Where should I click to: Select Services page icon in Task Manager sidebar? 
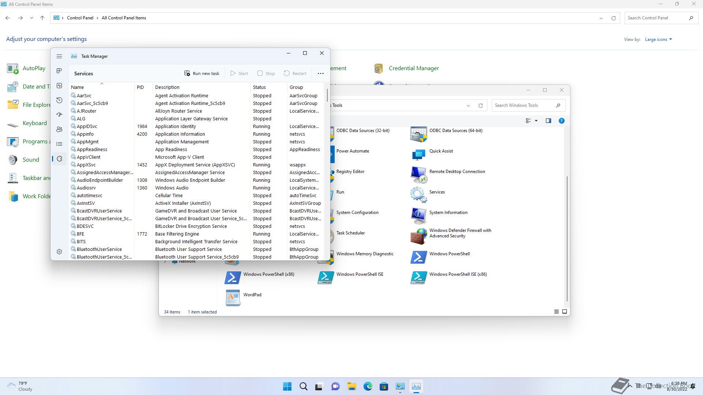(x=59, y=159)
